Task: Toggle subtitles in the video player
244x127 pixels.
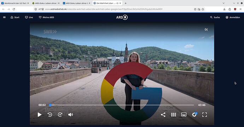Action: (184, 115)
